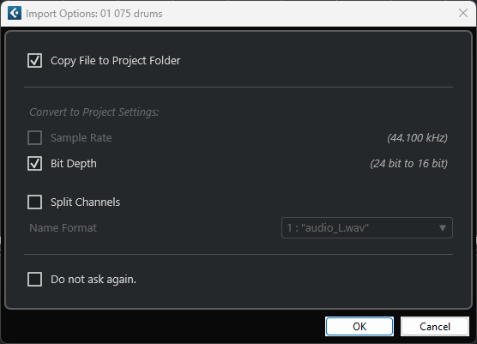477x344 pixels.
Task: Click the 44.100 kHz sample rate value
Action: pos(417,138)
